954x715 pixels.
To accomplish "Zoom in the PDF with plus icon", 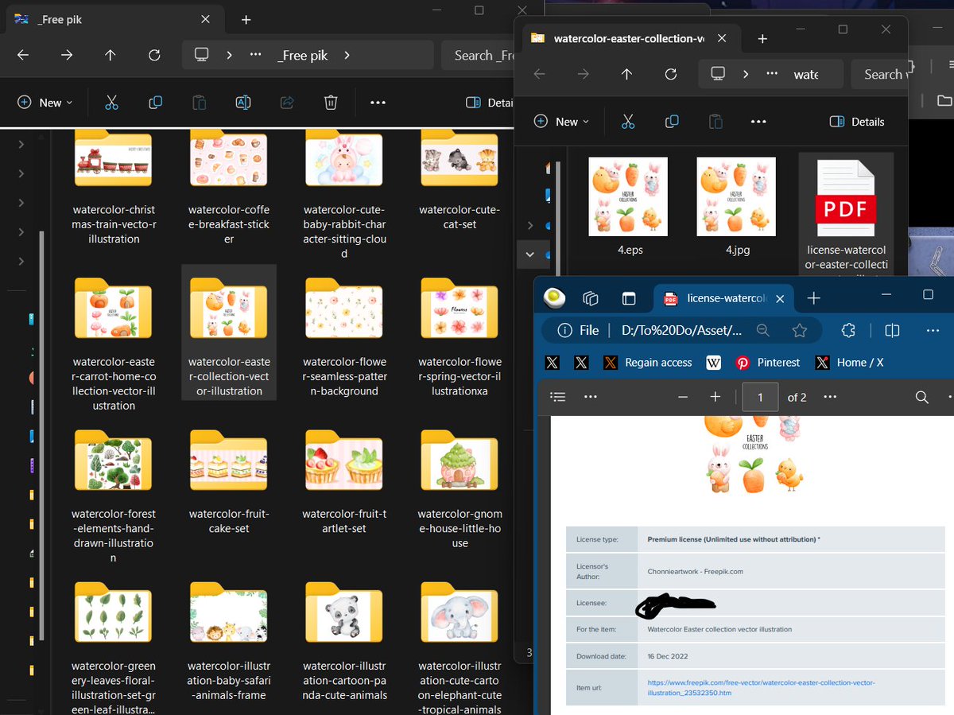I will point(715,397).
